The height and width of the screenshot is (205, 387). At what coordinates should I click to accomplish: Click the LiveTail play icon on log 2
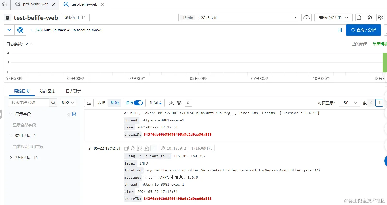point(146,148)
